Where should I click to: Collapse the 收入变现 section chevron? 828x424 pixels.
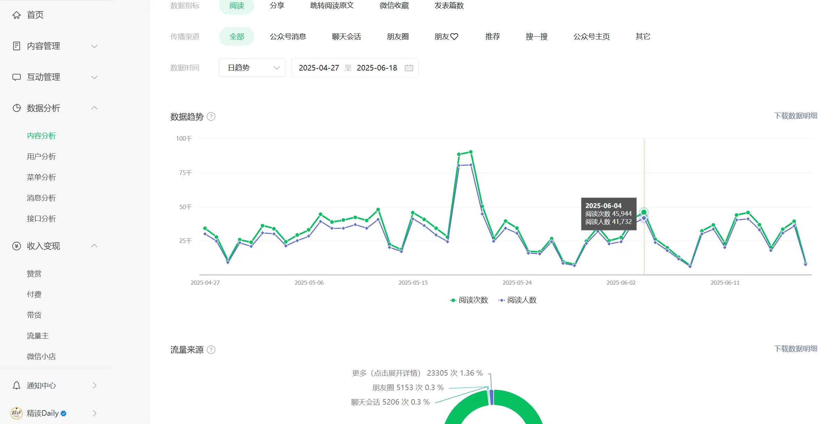point(94,246)
